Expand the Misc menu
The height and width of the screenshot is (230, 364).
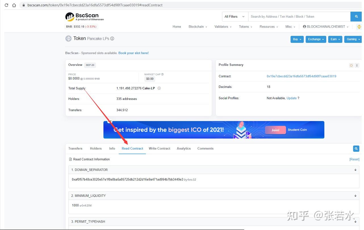coord(290,27)
